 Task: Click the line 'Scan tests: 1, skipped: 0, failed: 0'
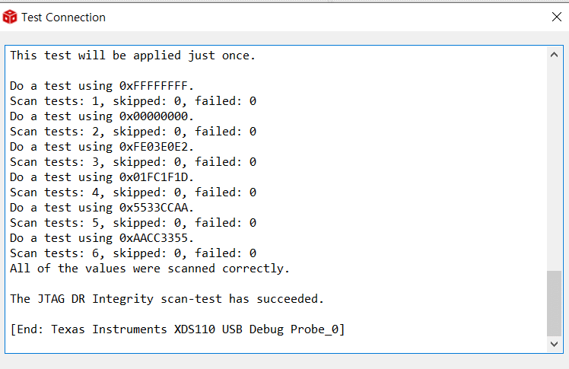[x=133, y=101]
